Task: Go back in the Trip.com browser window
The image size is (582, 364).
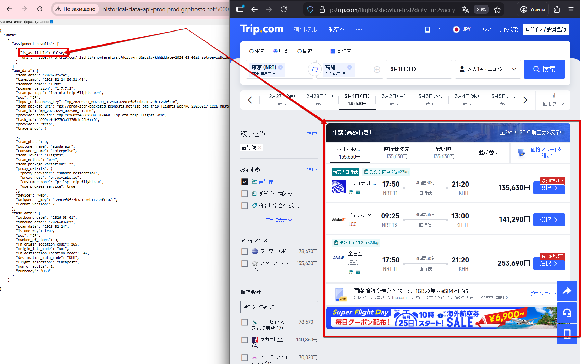Action: coord(255,9)
